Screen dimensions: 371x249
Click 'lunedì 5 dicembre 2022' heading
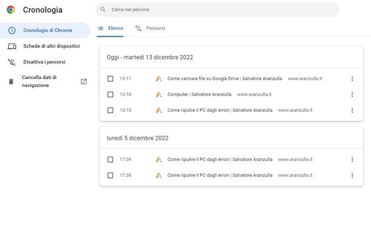tap(137, 138)
